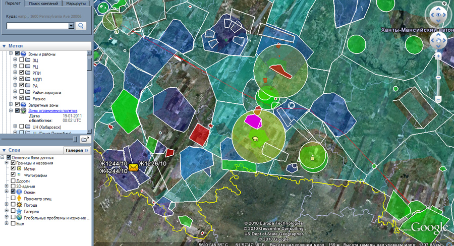This screenshot has width=454, height=246.
Task: Check the ЗЦ folder checkbox
Action: [21, 60]
